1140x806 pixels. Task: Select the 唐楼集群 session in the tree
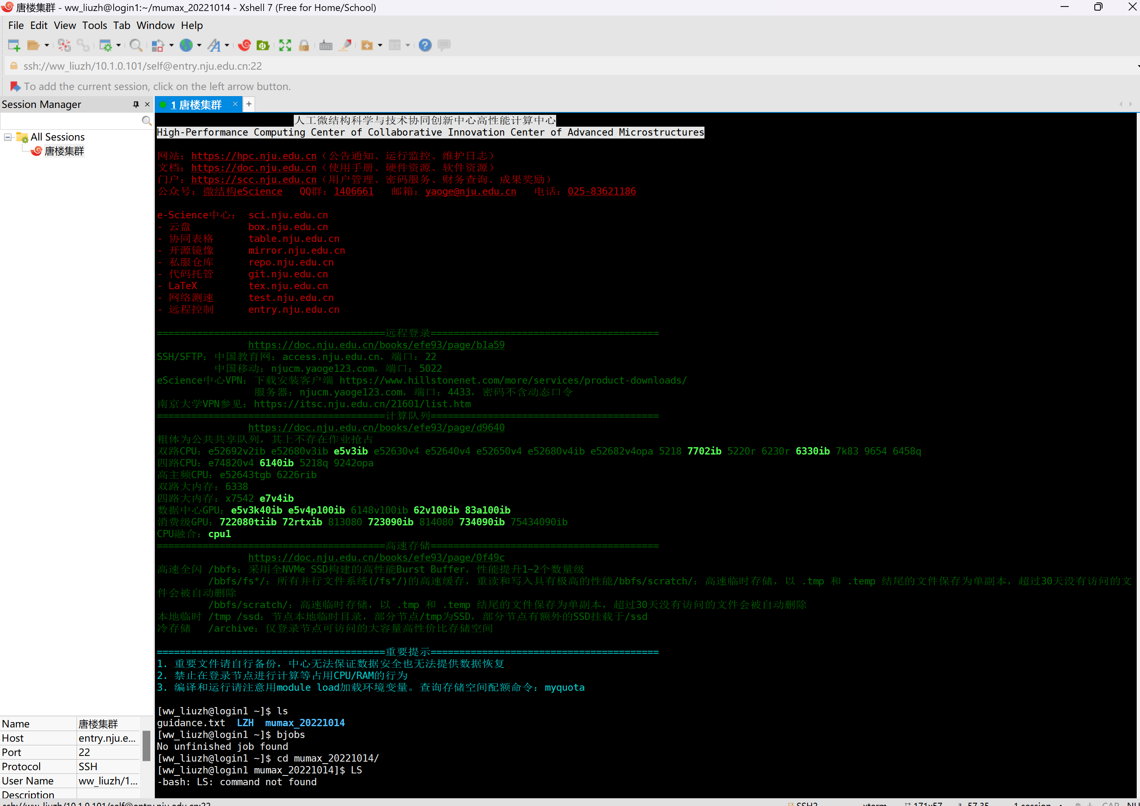click(64, 151)
